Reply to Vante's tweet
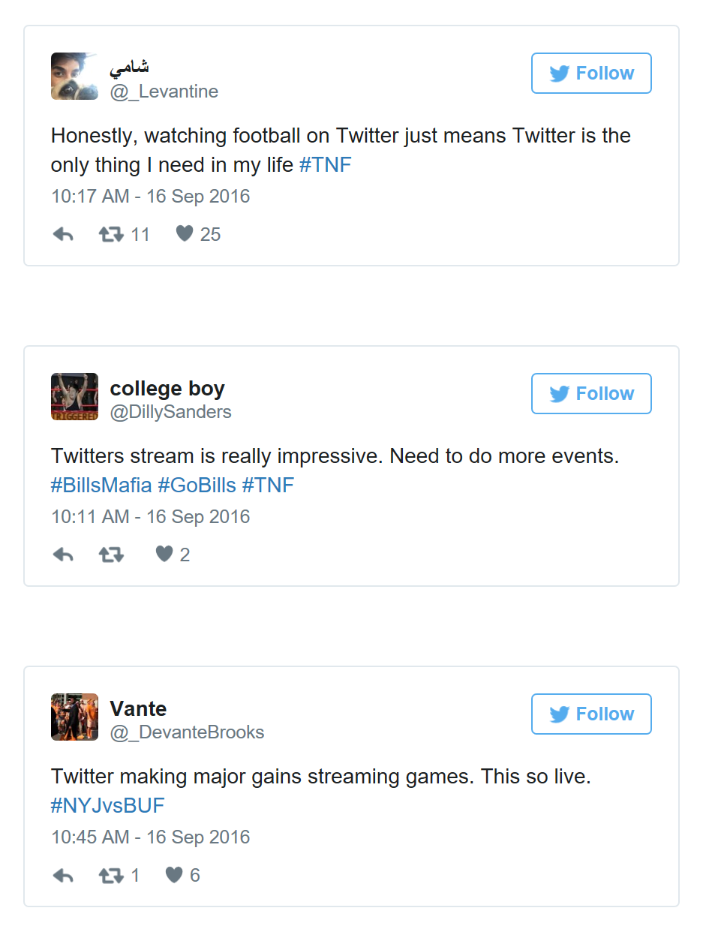Viewport: 721px width, 938px height. click(64, 876)
